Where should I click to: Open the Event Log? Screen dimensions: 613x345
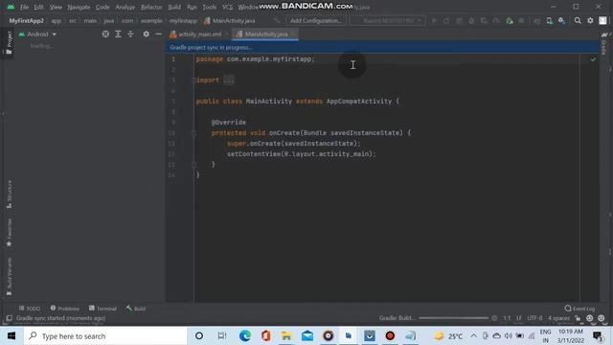pos(579,309)
